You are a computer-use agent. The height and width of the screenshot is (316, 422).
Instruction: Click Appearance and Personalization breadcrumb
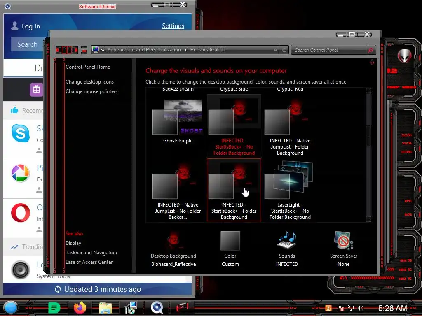click(x=144, y=50)
